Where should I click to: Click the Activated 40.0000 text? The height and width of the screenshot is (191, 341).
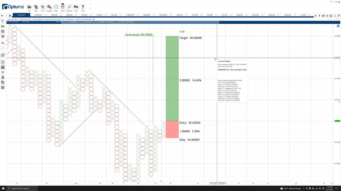[139, 35]
